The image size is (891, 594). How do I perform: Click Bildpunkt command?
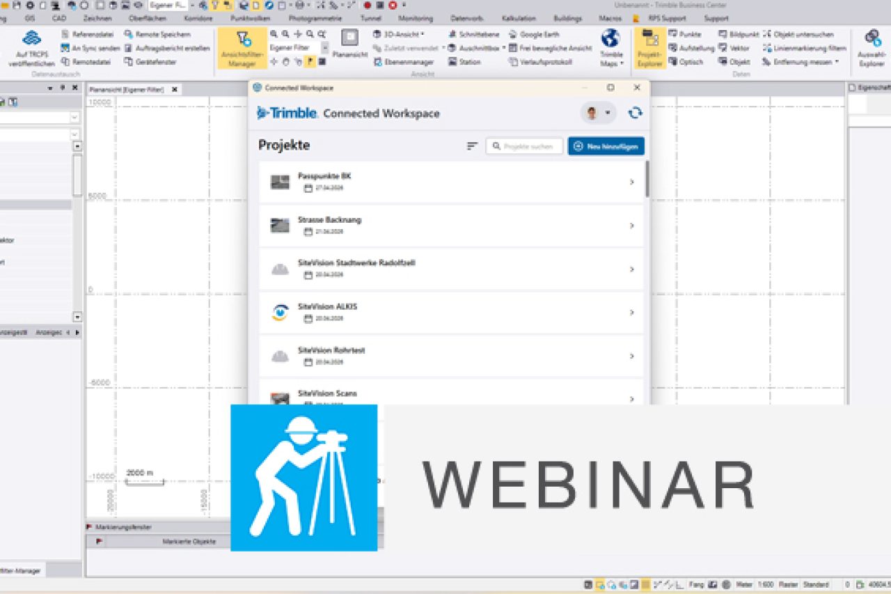(738, 34)
